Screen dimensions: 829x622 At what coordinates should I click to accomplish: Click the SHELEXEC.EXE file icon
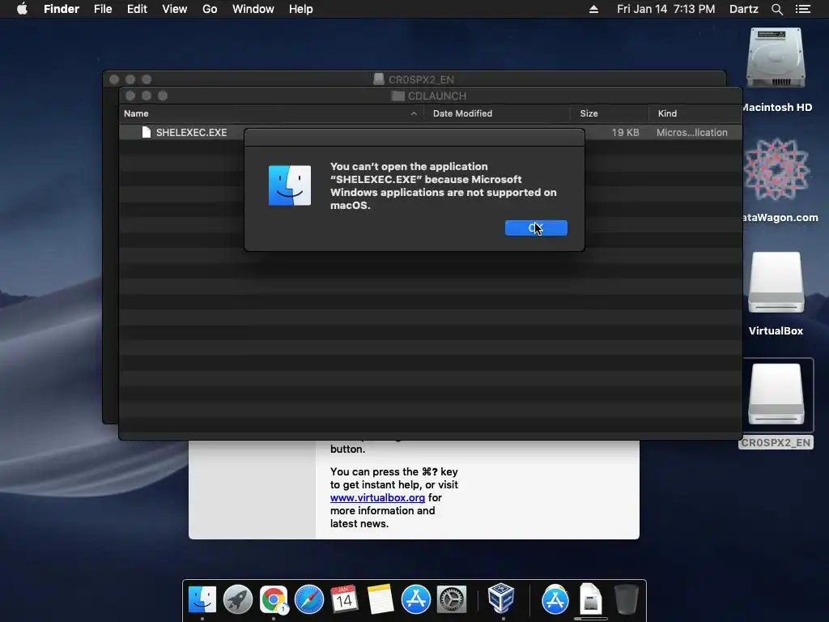147,132
